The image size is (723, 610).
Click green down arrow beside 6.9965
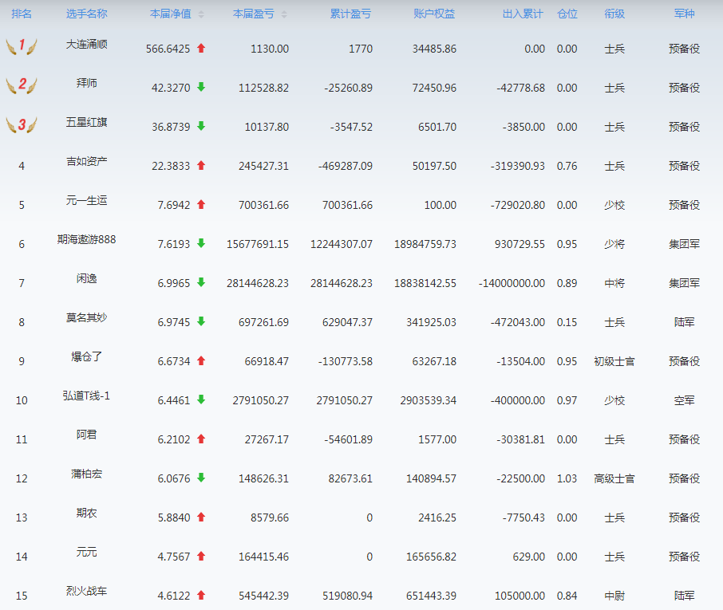point(201,282)
